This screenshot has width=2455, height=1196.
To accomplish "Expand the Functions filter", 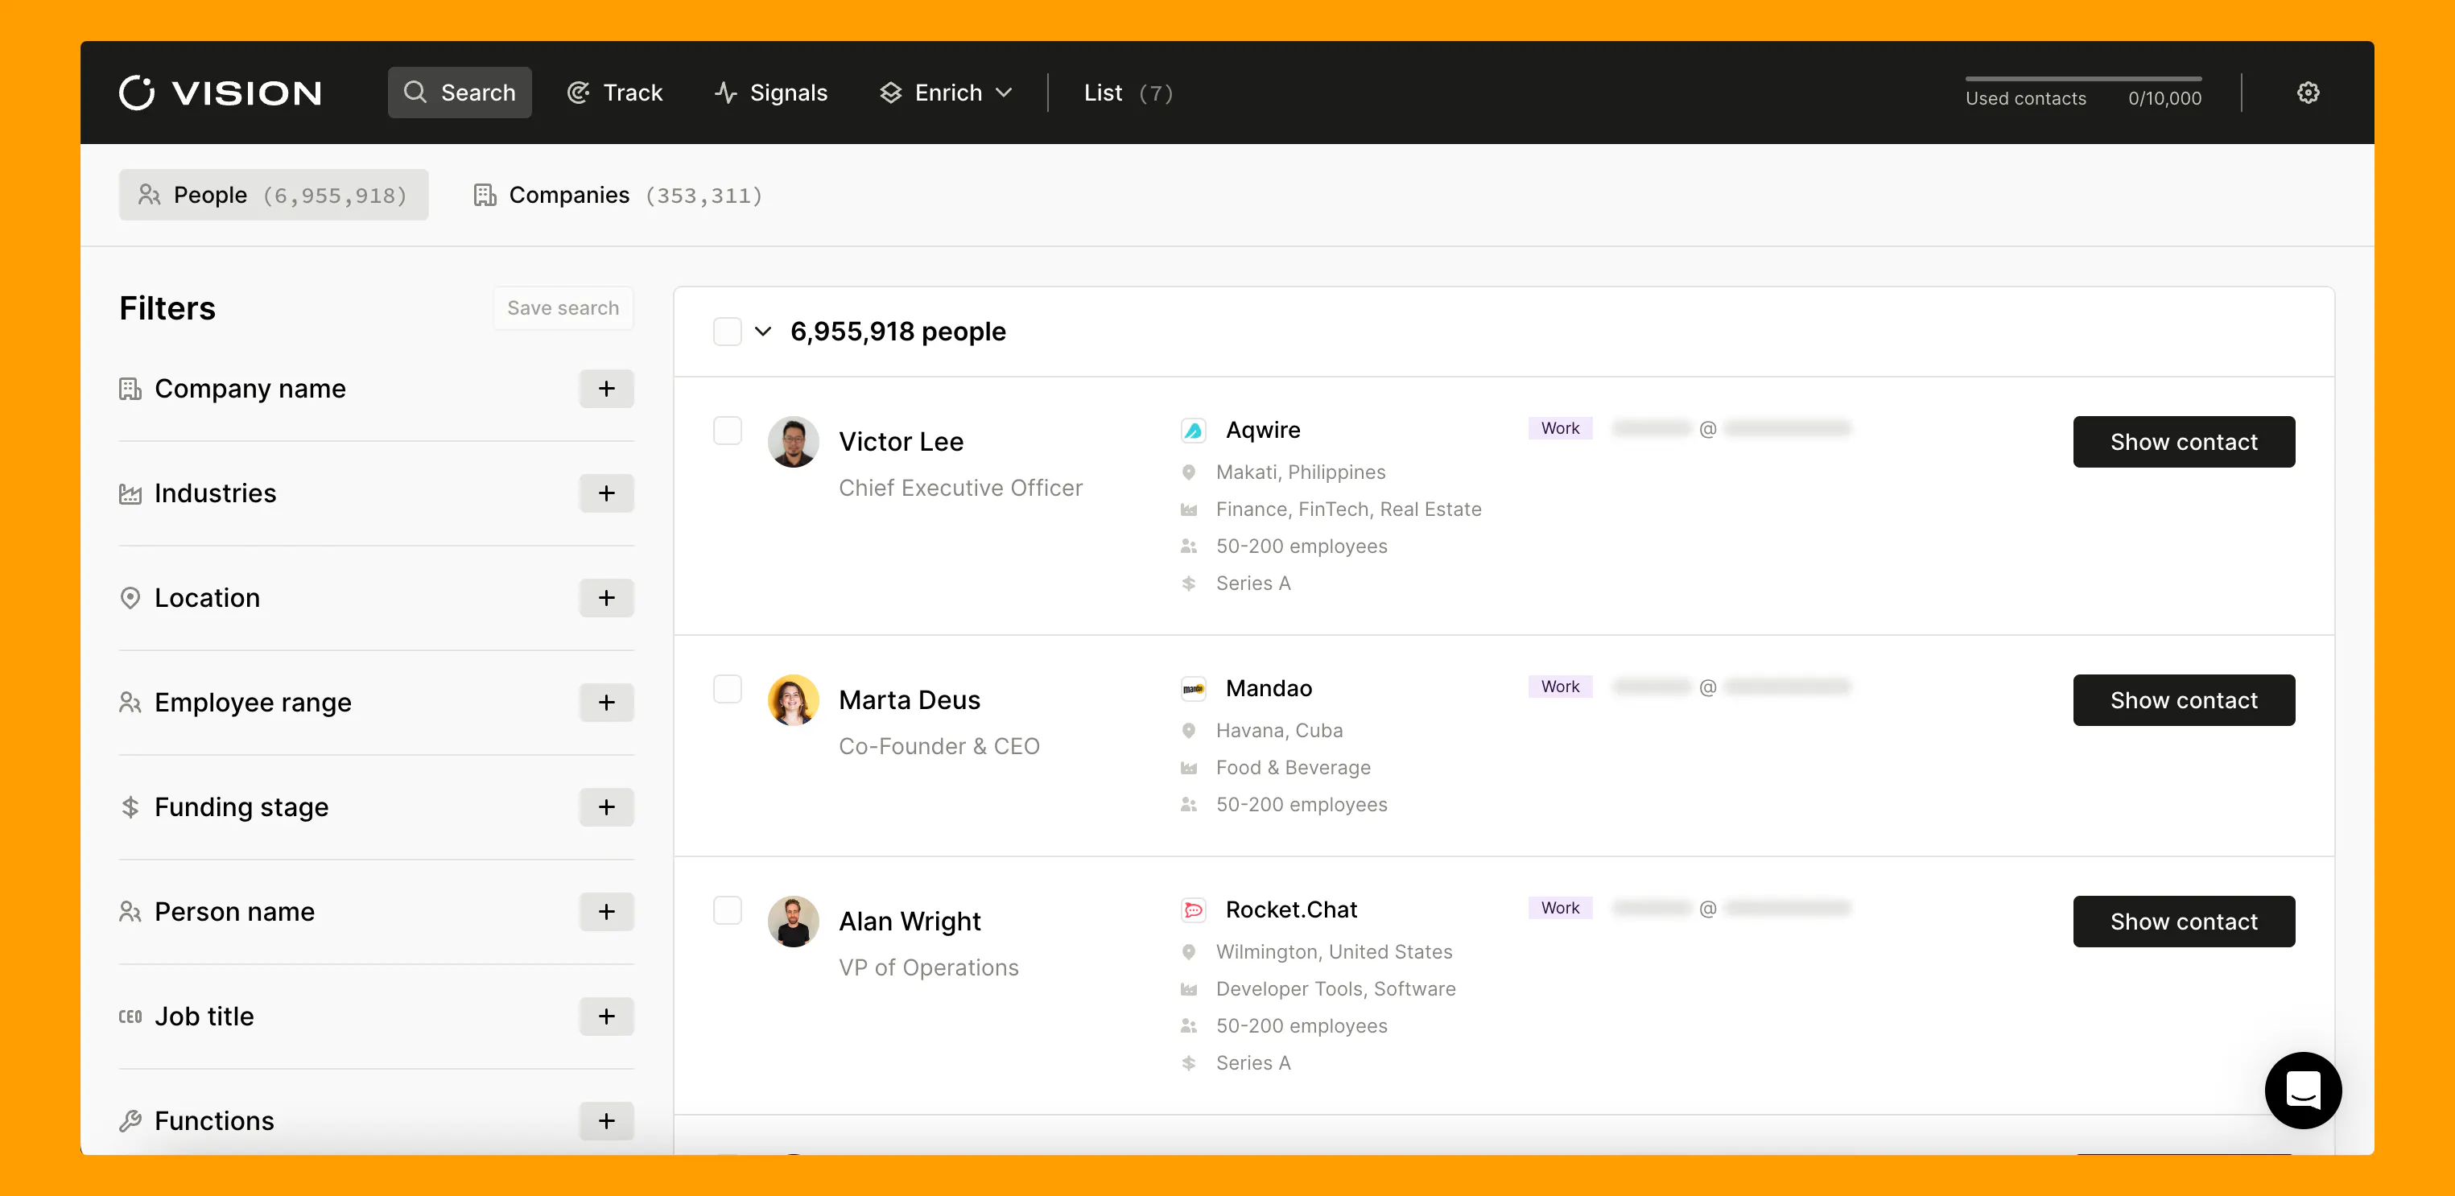I will tap(606, 1120).
